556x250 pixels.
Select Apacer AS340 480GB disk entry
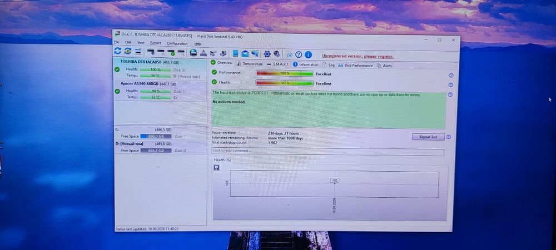(160, 91)
